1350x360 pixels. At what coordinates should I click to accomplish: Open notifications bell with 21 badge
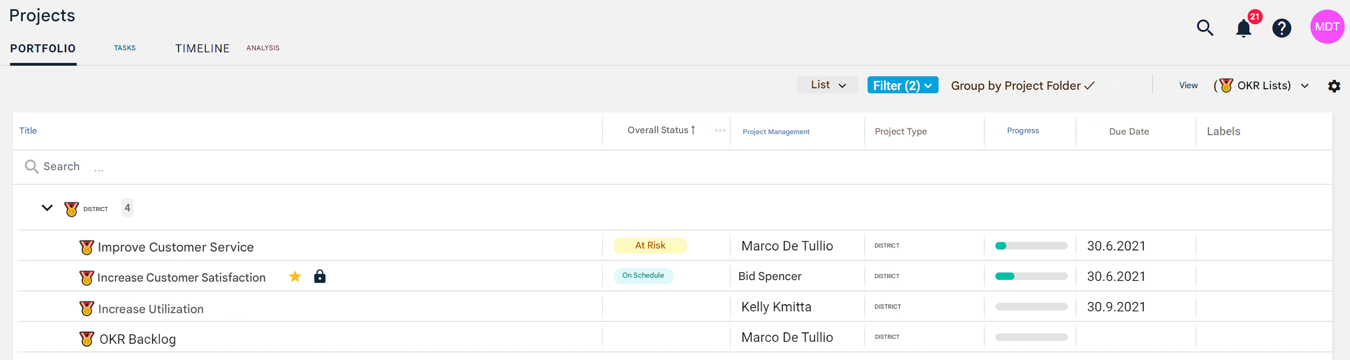pyautogui.click(x=1243, y=28)
